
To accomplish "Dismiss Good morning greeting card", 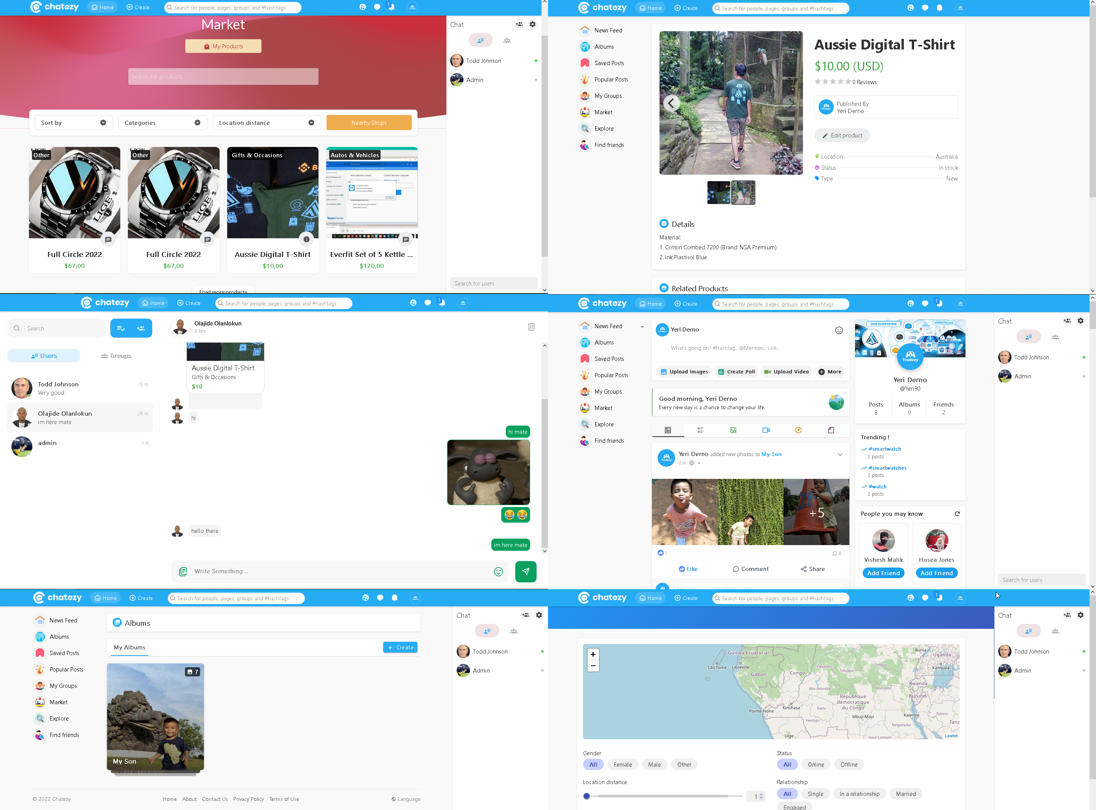I will (845, 393).
